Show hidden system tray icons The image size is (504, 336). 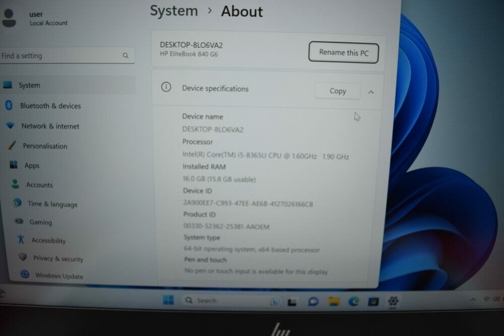click(x=473, y=300)
